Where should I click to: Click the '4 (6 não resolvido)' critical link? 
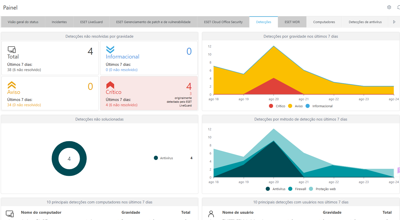pyautogui.click(x=121, y=105)
